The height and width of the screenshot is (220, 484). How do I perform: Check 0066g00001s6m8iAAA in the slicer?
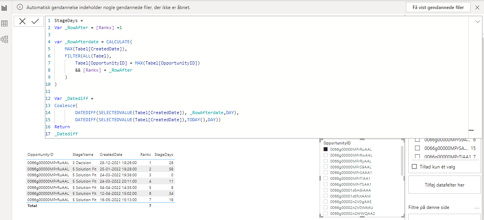click(x=326, y=190)
